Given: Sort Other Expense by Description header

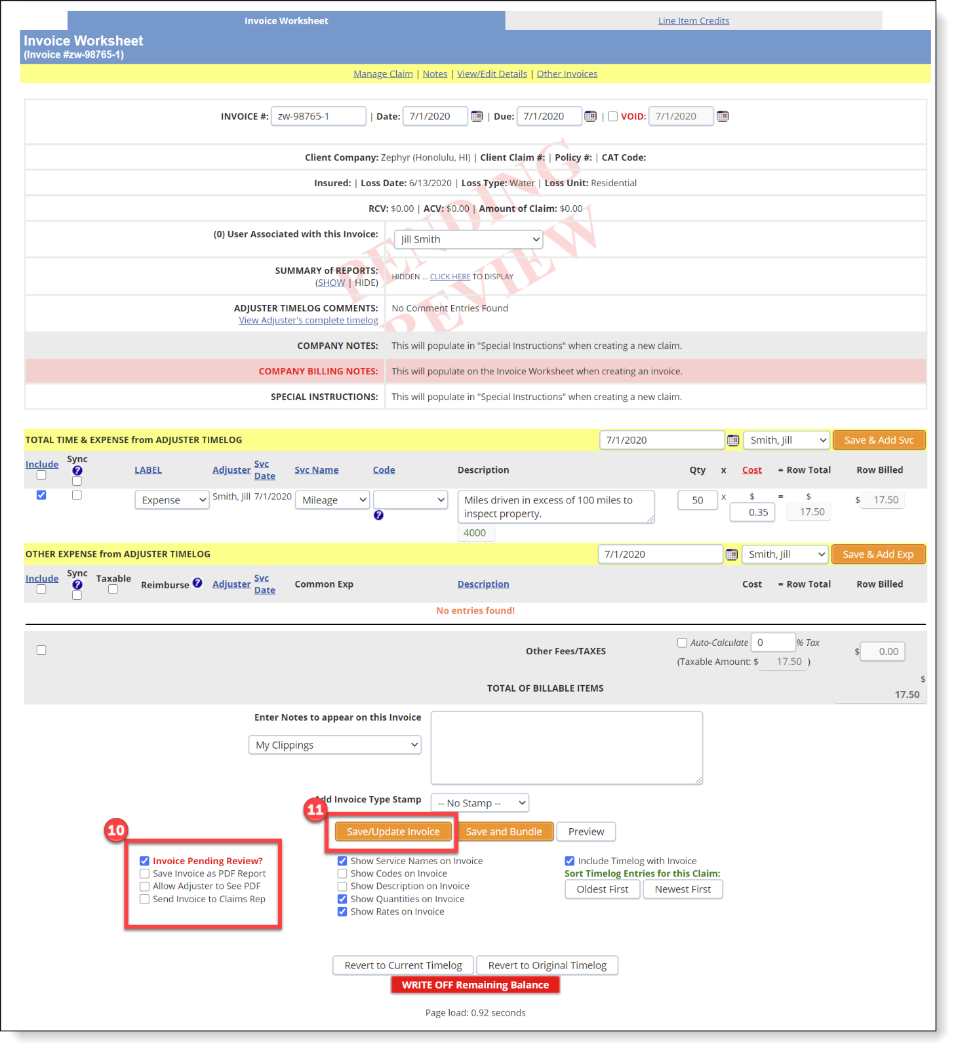Looking at the screenshot, I should [x=483, y=584].
